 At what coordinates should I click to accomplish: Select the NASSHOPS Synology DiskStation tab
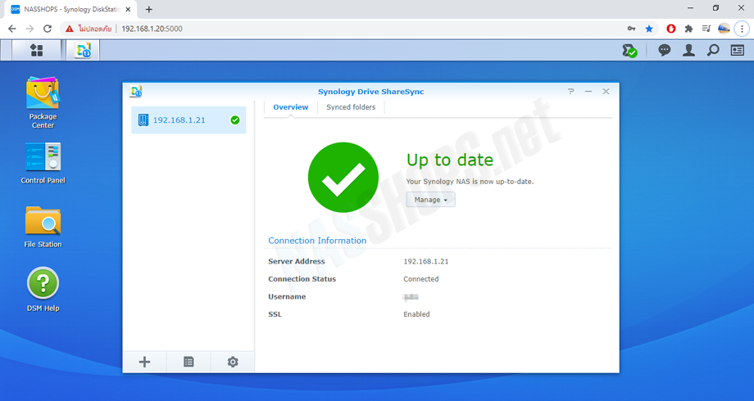pos(71,9)
